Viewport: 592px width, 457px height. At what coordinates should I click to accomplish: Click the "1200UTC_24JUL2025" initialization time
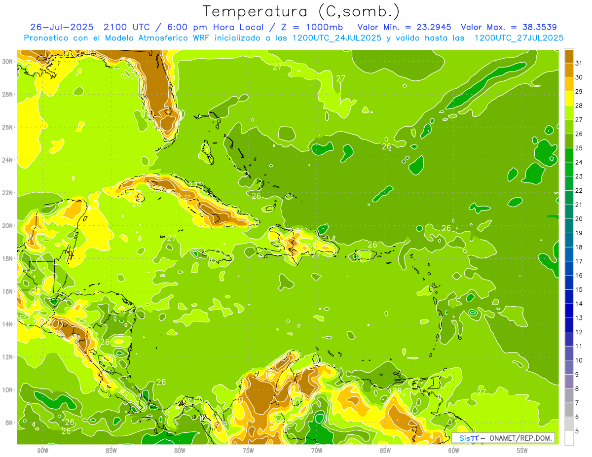point(337,38)
